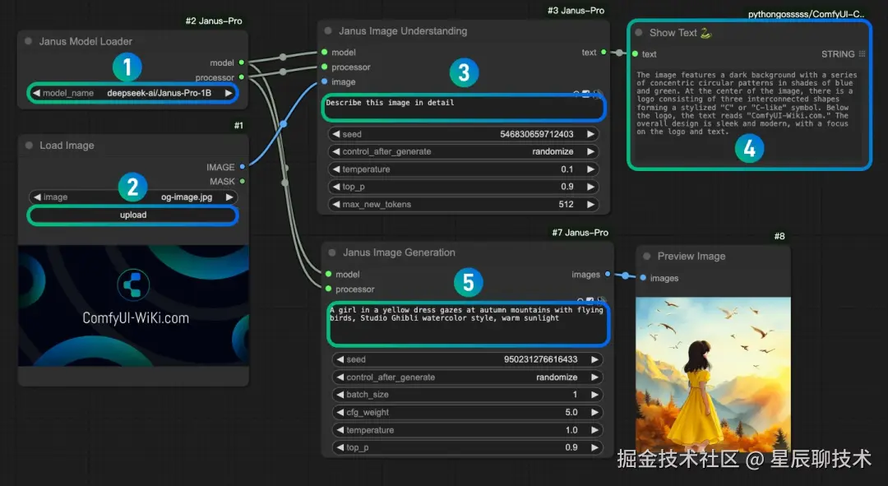Increase batch_size 1 with right arrow

[x=594, y=394]
